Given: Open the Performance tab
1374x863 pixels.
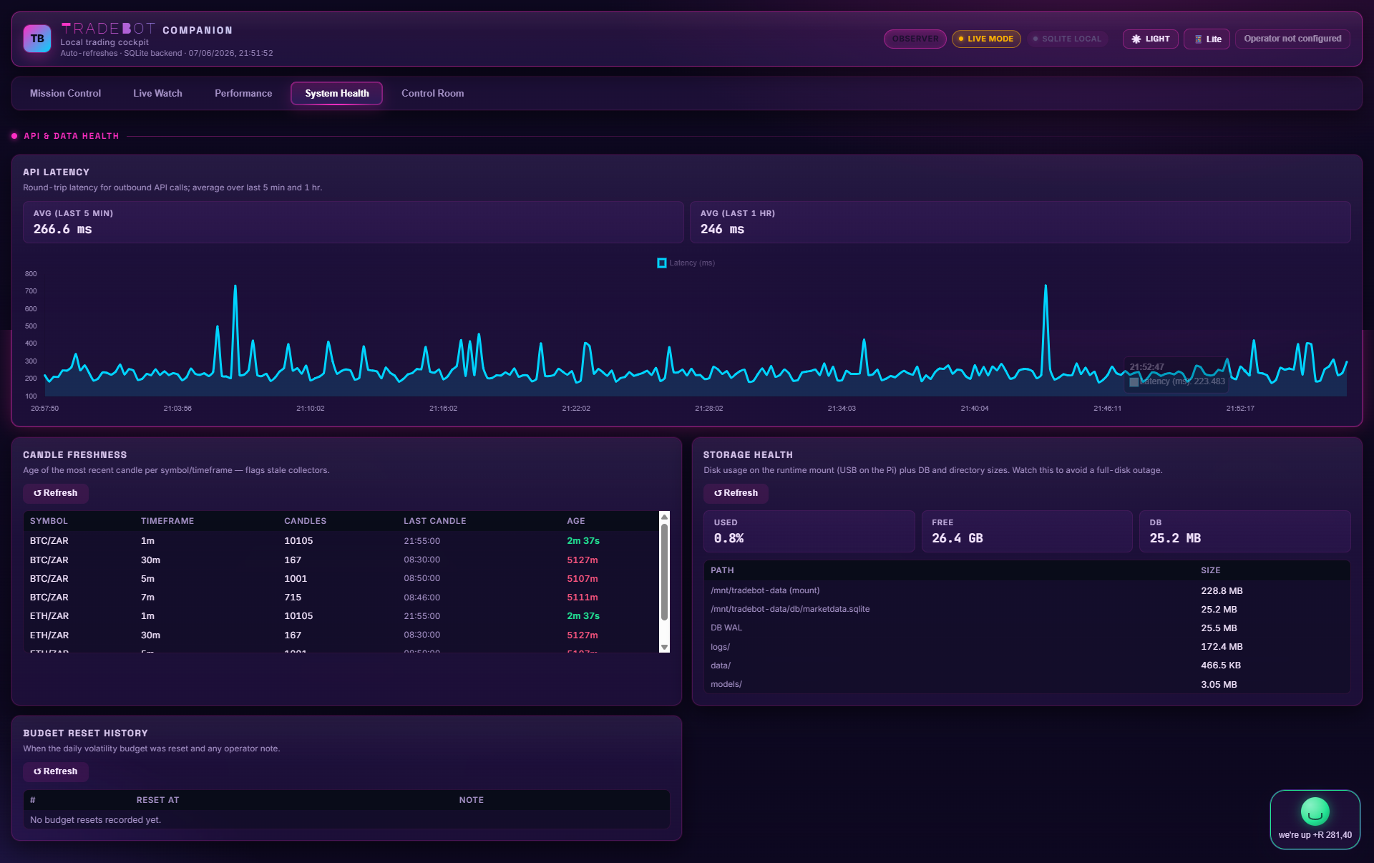Looking at the screenshot, I should [x=243, y=94].
